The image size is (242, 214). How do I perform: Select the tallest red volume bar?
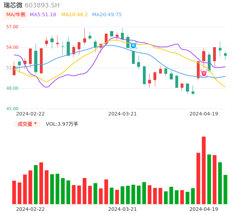click(204, 170)
